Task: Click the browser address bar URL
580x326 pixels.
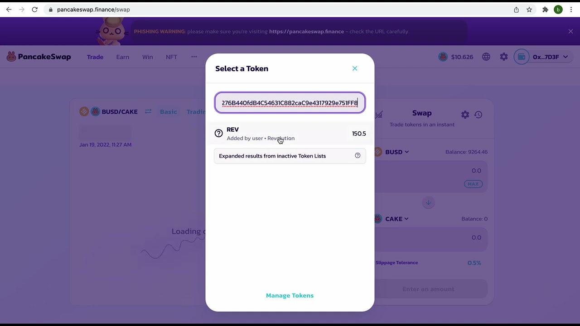Action: (93, 10)
